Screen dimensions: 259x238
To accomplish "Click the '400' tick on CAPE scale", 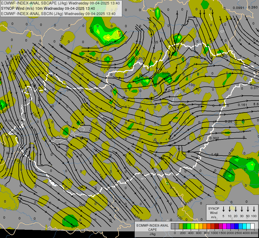I will click(x=191, y=233).
